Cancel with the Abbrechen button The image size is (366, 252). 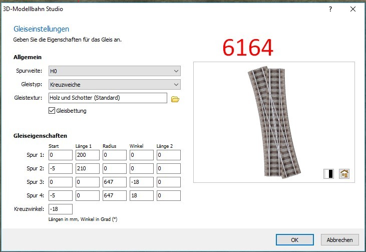click(339, 240)
